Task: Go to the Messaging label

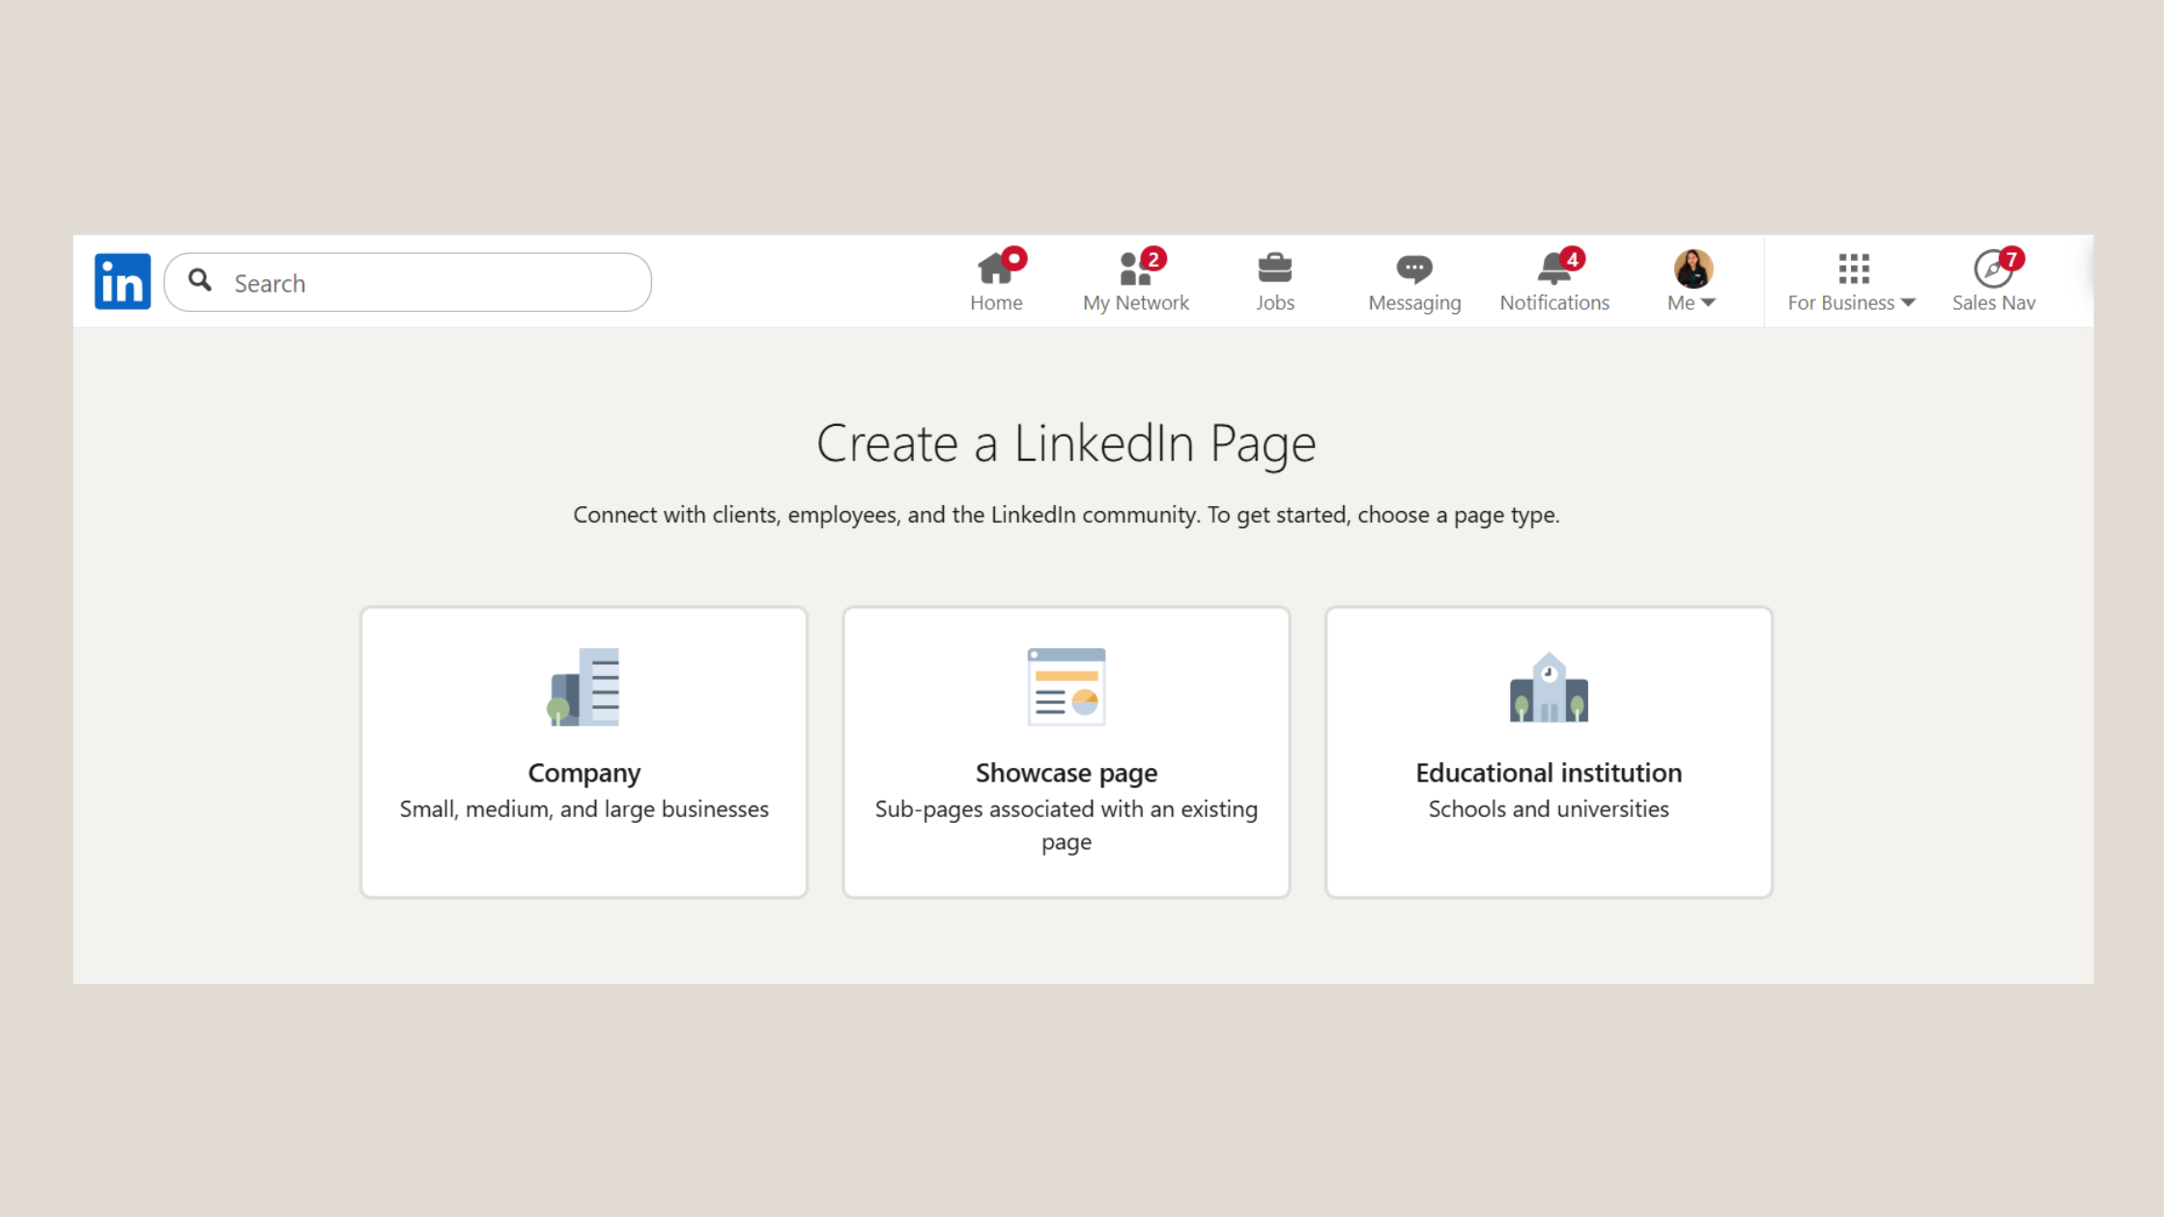Action: coord(1414,303)
